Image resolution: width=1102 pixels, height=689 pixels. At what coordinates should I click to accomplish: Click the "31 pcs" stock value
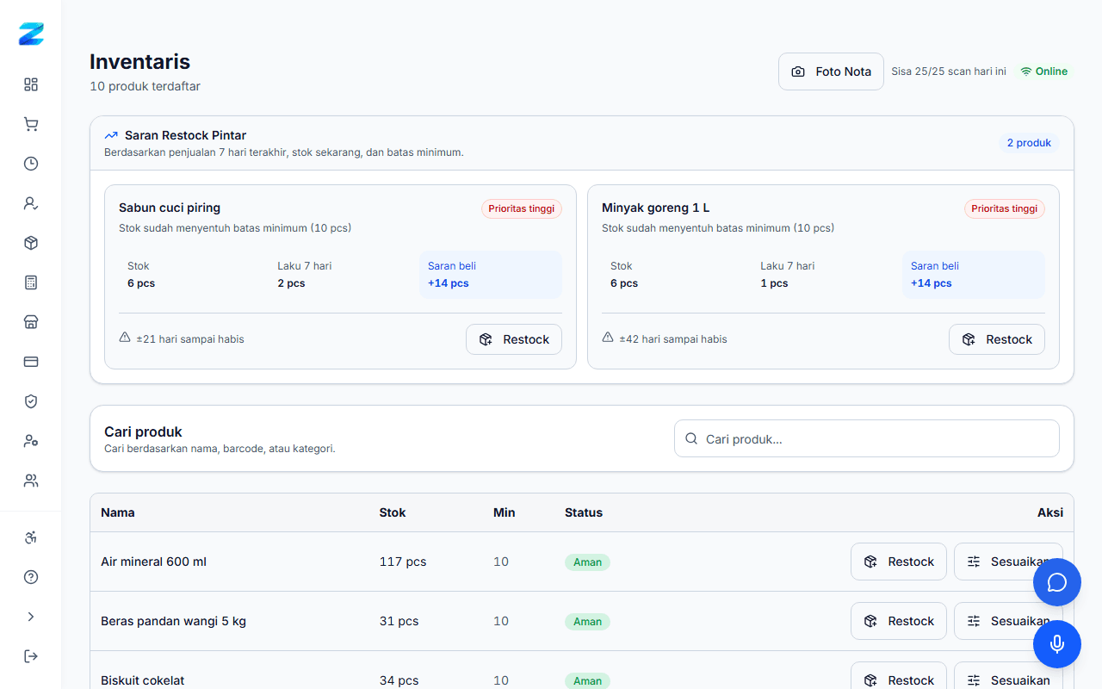pyautogui.click(x=399, y=621)
